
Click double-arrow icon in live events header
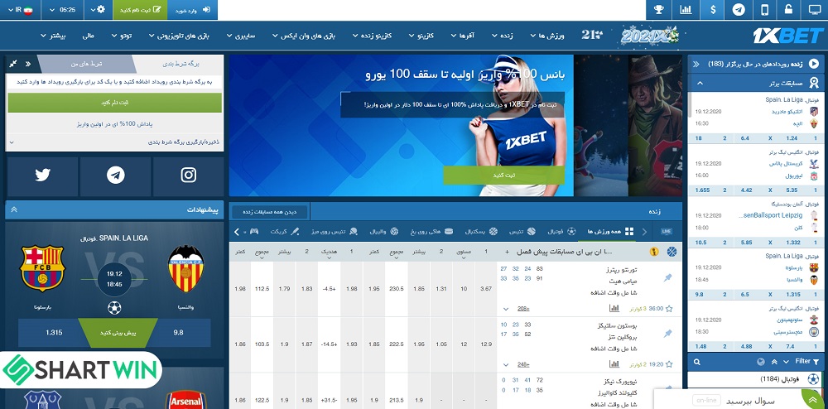pyautogui.click(x=696, y=64)
